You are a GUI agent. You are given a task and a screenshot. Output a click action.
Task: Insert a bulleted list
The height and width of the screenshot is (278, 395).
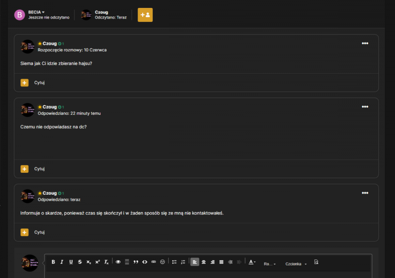click(174, 262)
